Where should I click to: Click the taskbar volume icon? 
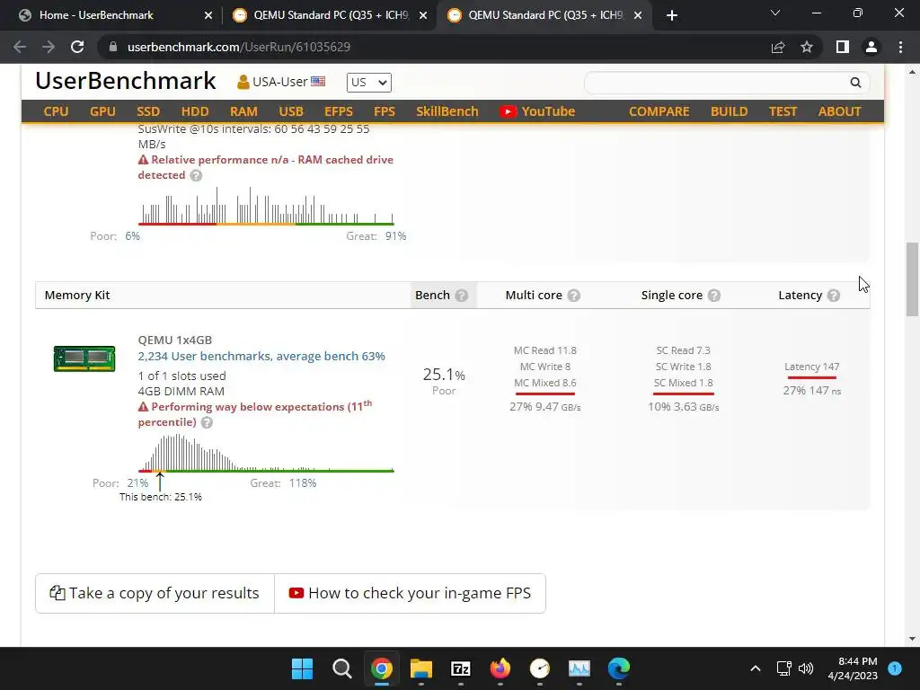[806, 668]
